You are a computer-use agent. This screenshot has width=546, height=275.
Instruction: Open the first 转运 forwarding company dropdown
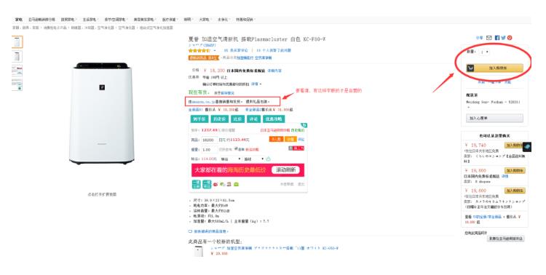[231, 159]
